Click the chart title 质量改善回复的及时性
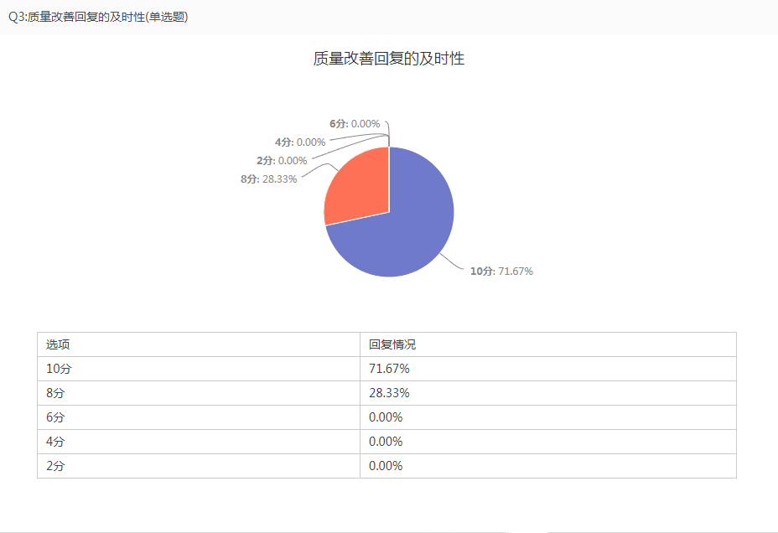This screenshot has height=533, width=778. tap(389, 59)
